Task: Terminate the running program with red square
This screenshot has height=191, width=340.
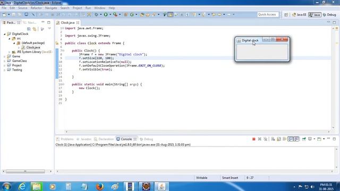Action: pyautogui.click(x=254, y=139)
